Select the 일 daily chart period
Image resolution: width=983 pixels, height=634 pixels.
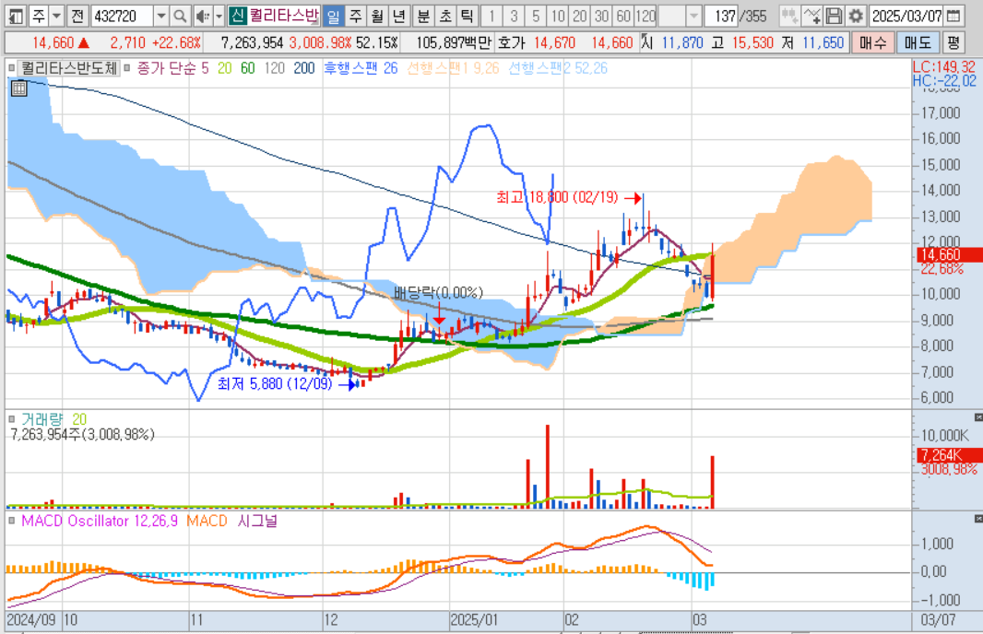334,16
